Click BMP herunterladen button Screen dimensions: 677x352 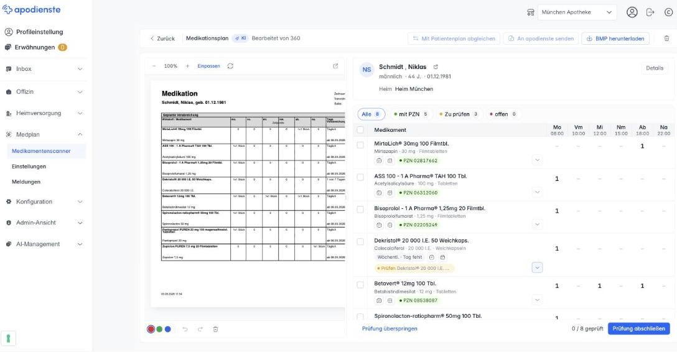[615, 39]
